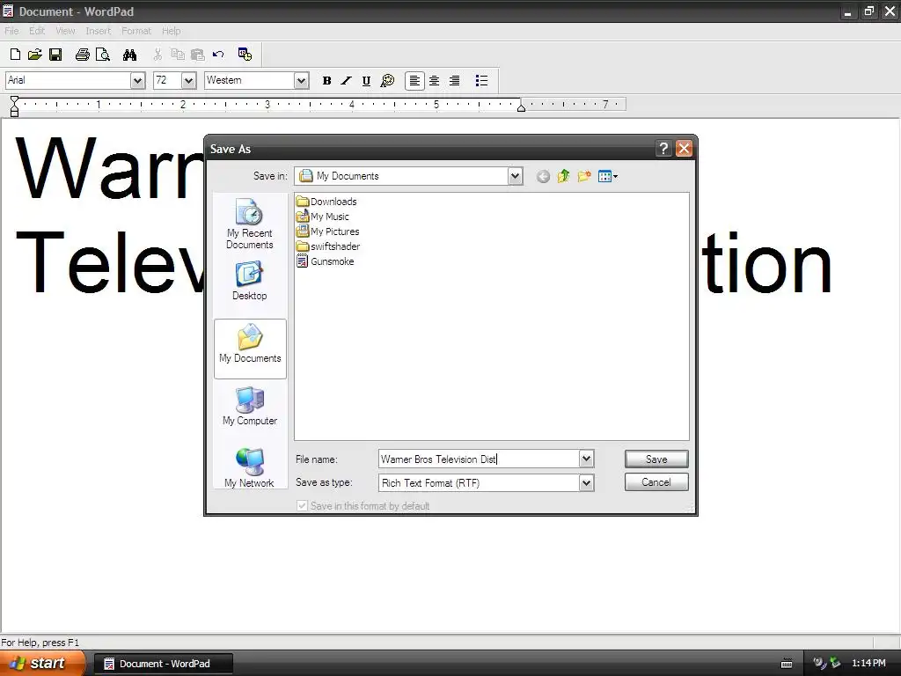Click the Help question mark in Save As
Screen dimensions: 901x676
click(x=663, y=149)
